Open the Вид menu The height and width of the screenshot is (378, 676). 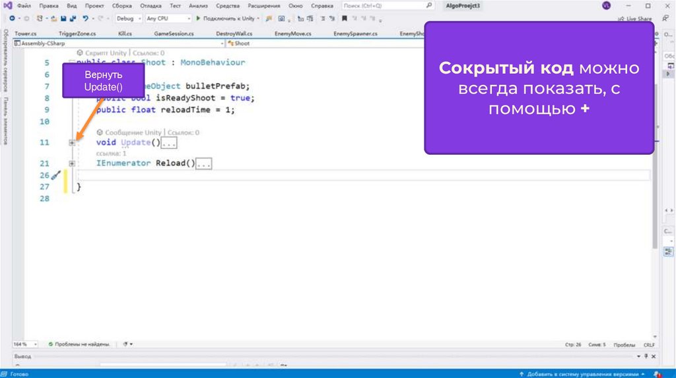click(71, 5)
